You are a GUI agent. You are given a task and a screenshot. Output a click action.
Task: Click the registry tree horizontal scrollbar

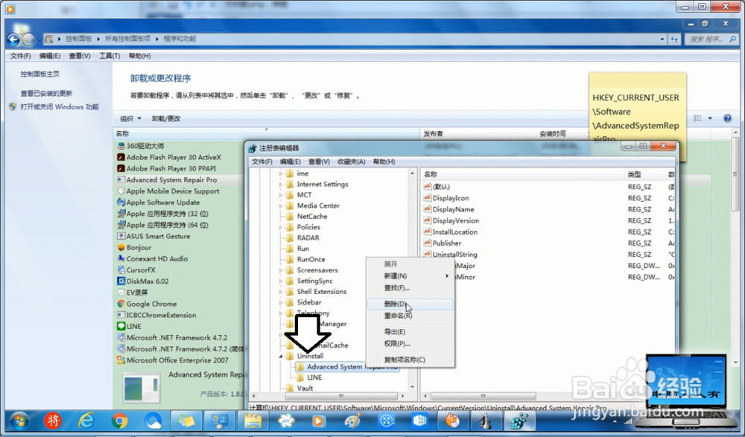(340, 395)
